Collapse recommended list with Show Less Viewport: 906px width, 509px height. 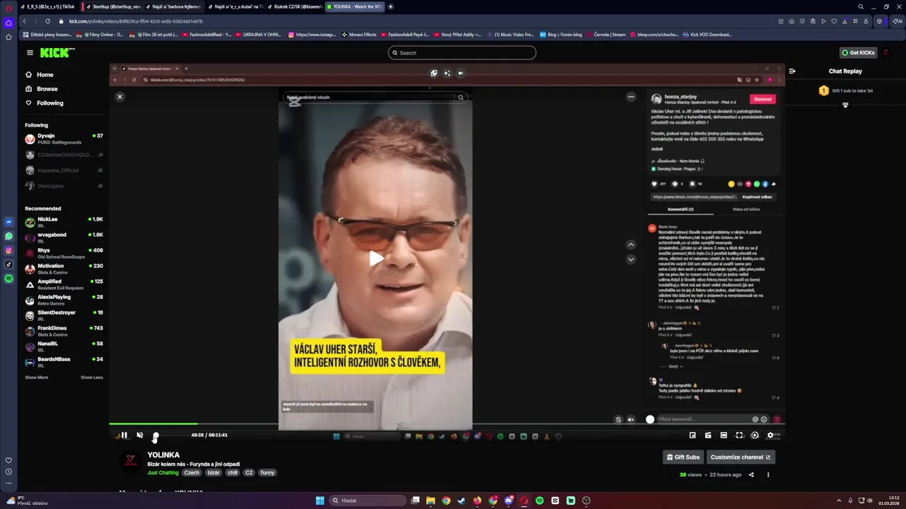coord(91,378)
